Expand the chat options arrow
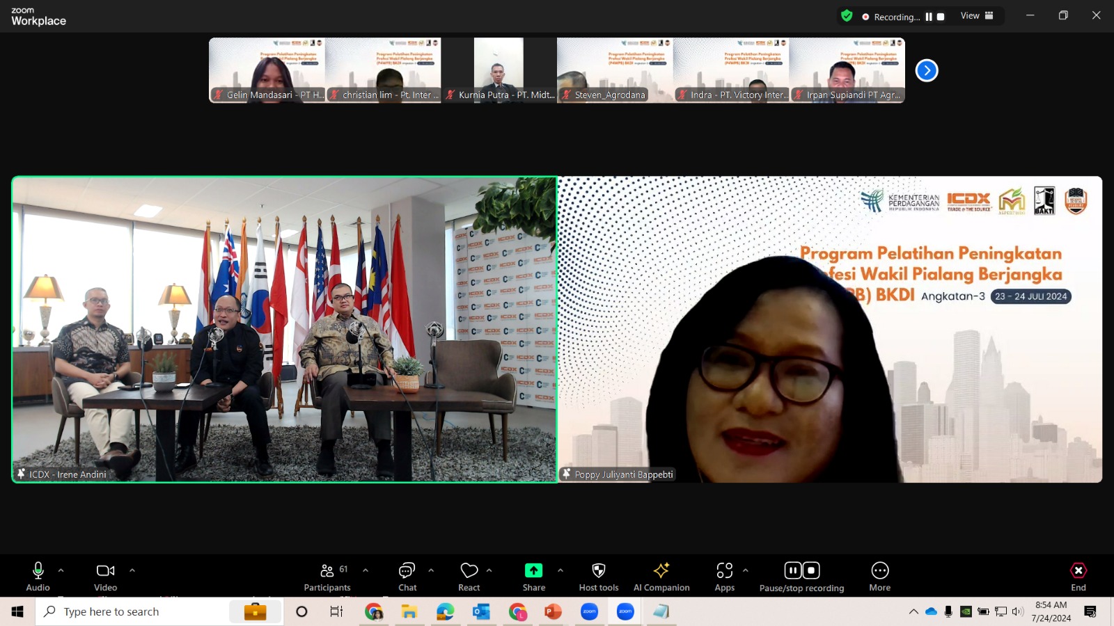This screenshot has height=626, width=1114. [x=431, y=570]
